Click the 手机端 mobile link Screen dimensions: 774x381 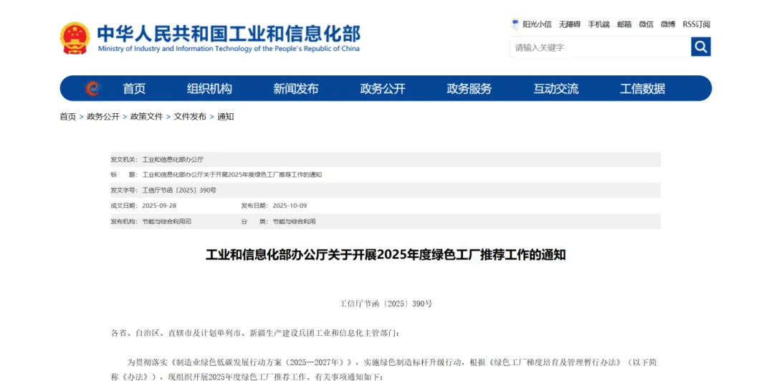(x=598, y=24)
